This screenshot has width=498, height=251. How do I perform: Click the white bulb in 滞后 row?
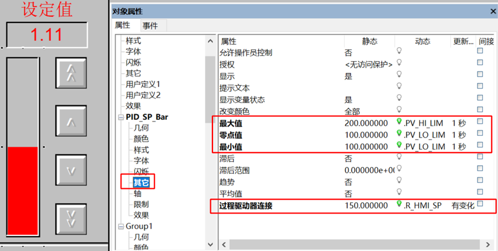tap(399, 157)
